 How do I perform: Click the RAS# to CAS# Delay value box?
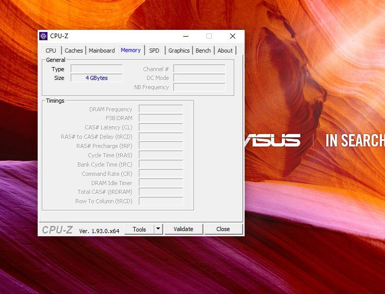tap(161, 137)
